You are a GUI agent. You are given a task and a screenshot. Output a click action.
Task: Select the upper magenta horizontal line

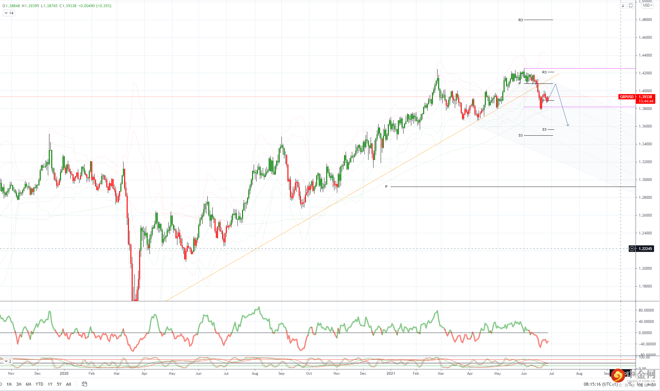point(594,68)
